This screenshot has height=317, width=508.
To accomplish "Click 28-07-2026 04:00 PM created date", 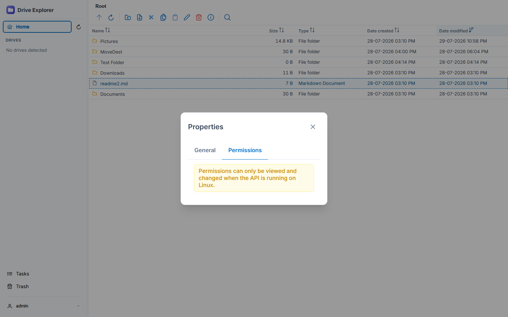I will point(392,51).
